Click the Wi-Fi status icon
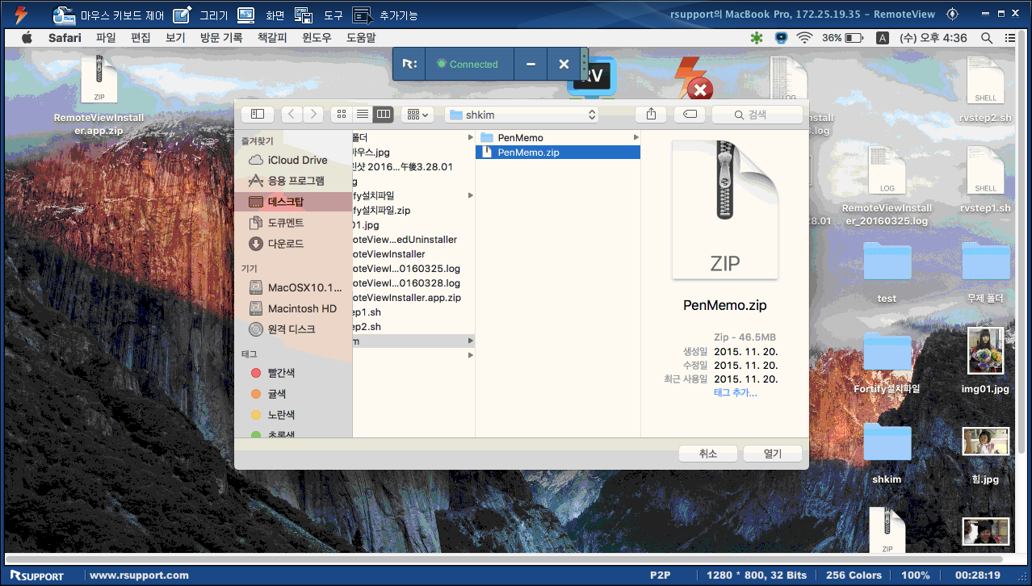This screenshot has height=586, width=1032. click(x=804, y=38)
